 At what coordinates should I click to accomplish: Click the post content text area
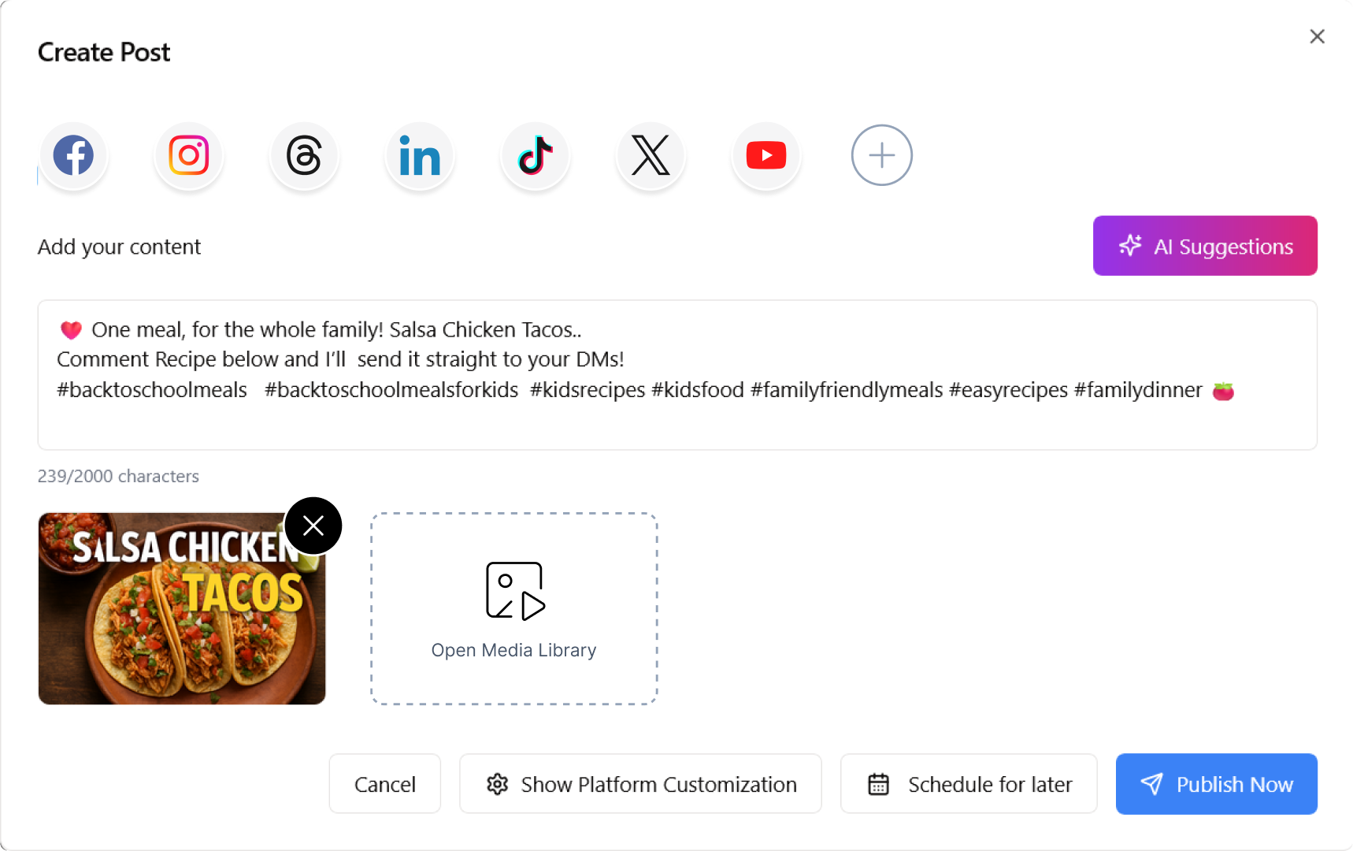coord(677,374)
